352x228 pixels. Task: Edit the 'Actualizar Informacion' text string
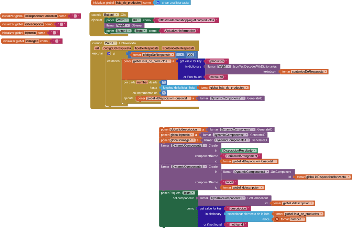[180, 31]
